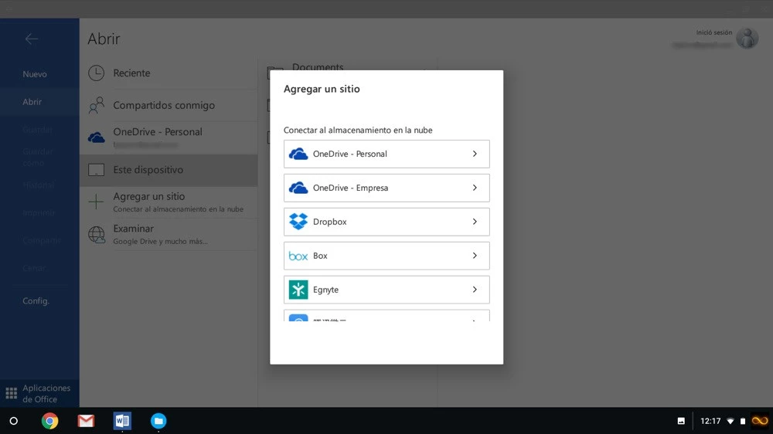Choose the OneDrive - Empresa option
The width and height of the screenshot is (773, 434).
pyautogui.click(x=386, y=188)
